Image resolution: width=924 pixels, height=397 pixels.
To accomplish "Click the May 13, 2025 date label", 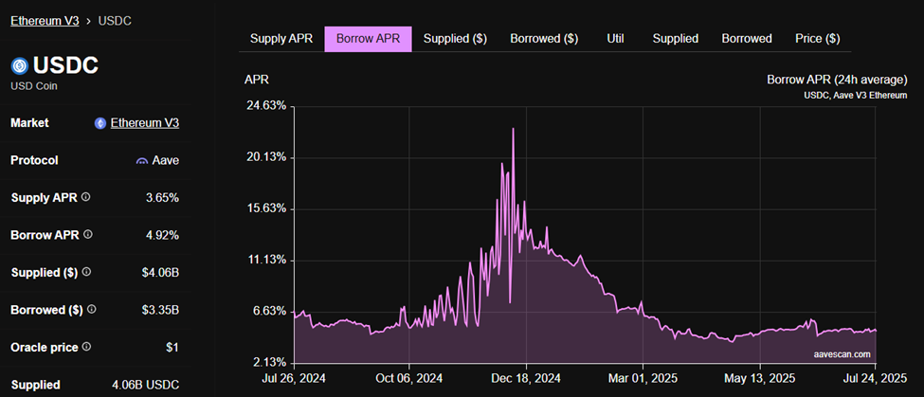I will click(760, 377).
